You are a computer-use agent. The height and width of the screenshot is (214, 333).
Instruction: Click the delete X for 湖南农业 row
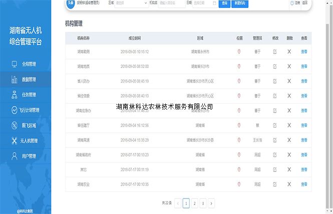(x=289, y=184)
